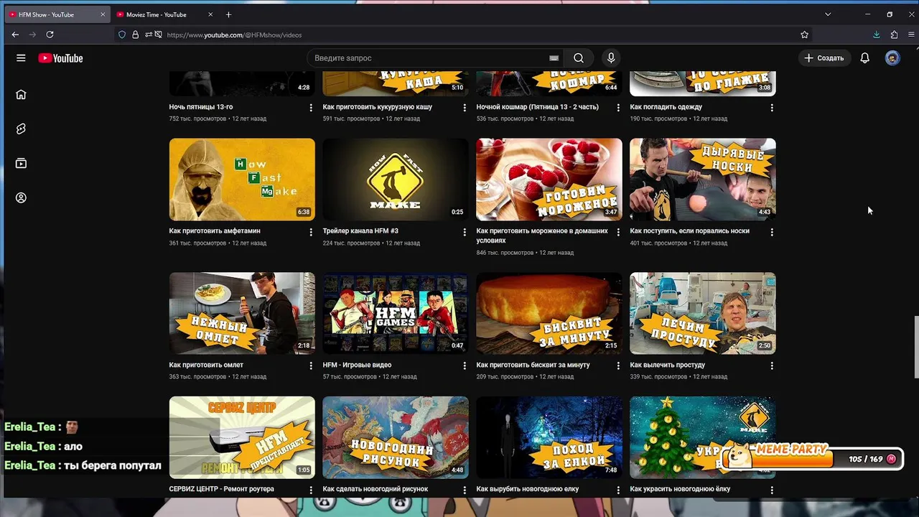This screenshot has width=919, height=517.
Task: Open the browser downloads icon
Action: [x=876, y=34]
